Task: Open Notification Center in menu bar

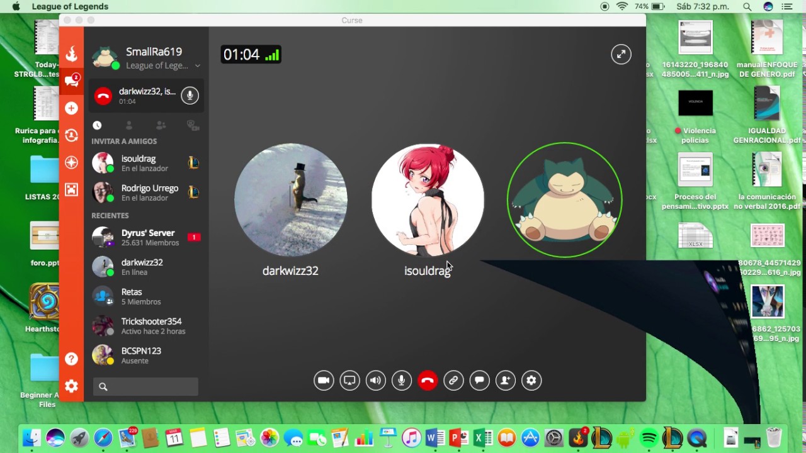Action: 787,6
